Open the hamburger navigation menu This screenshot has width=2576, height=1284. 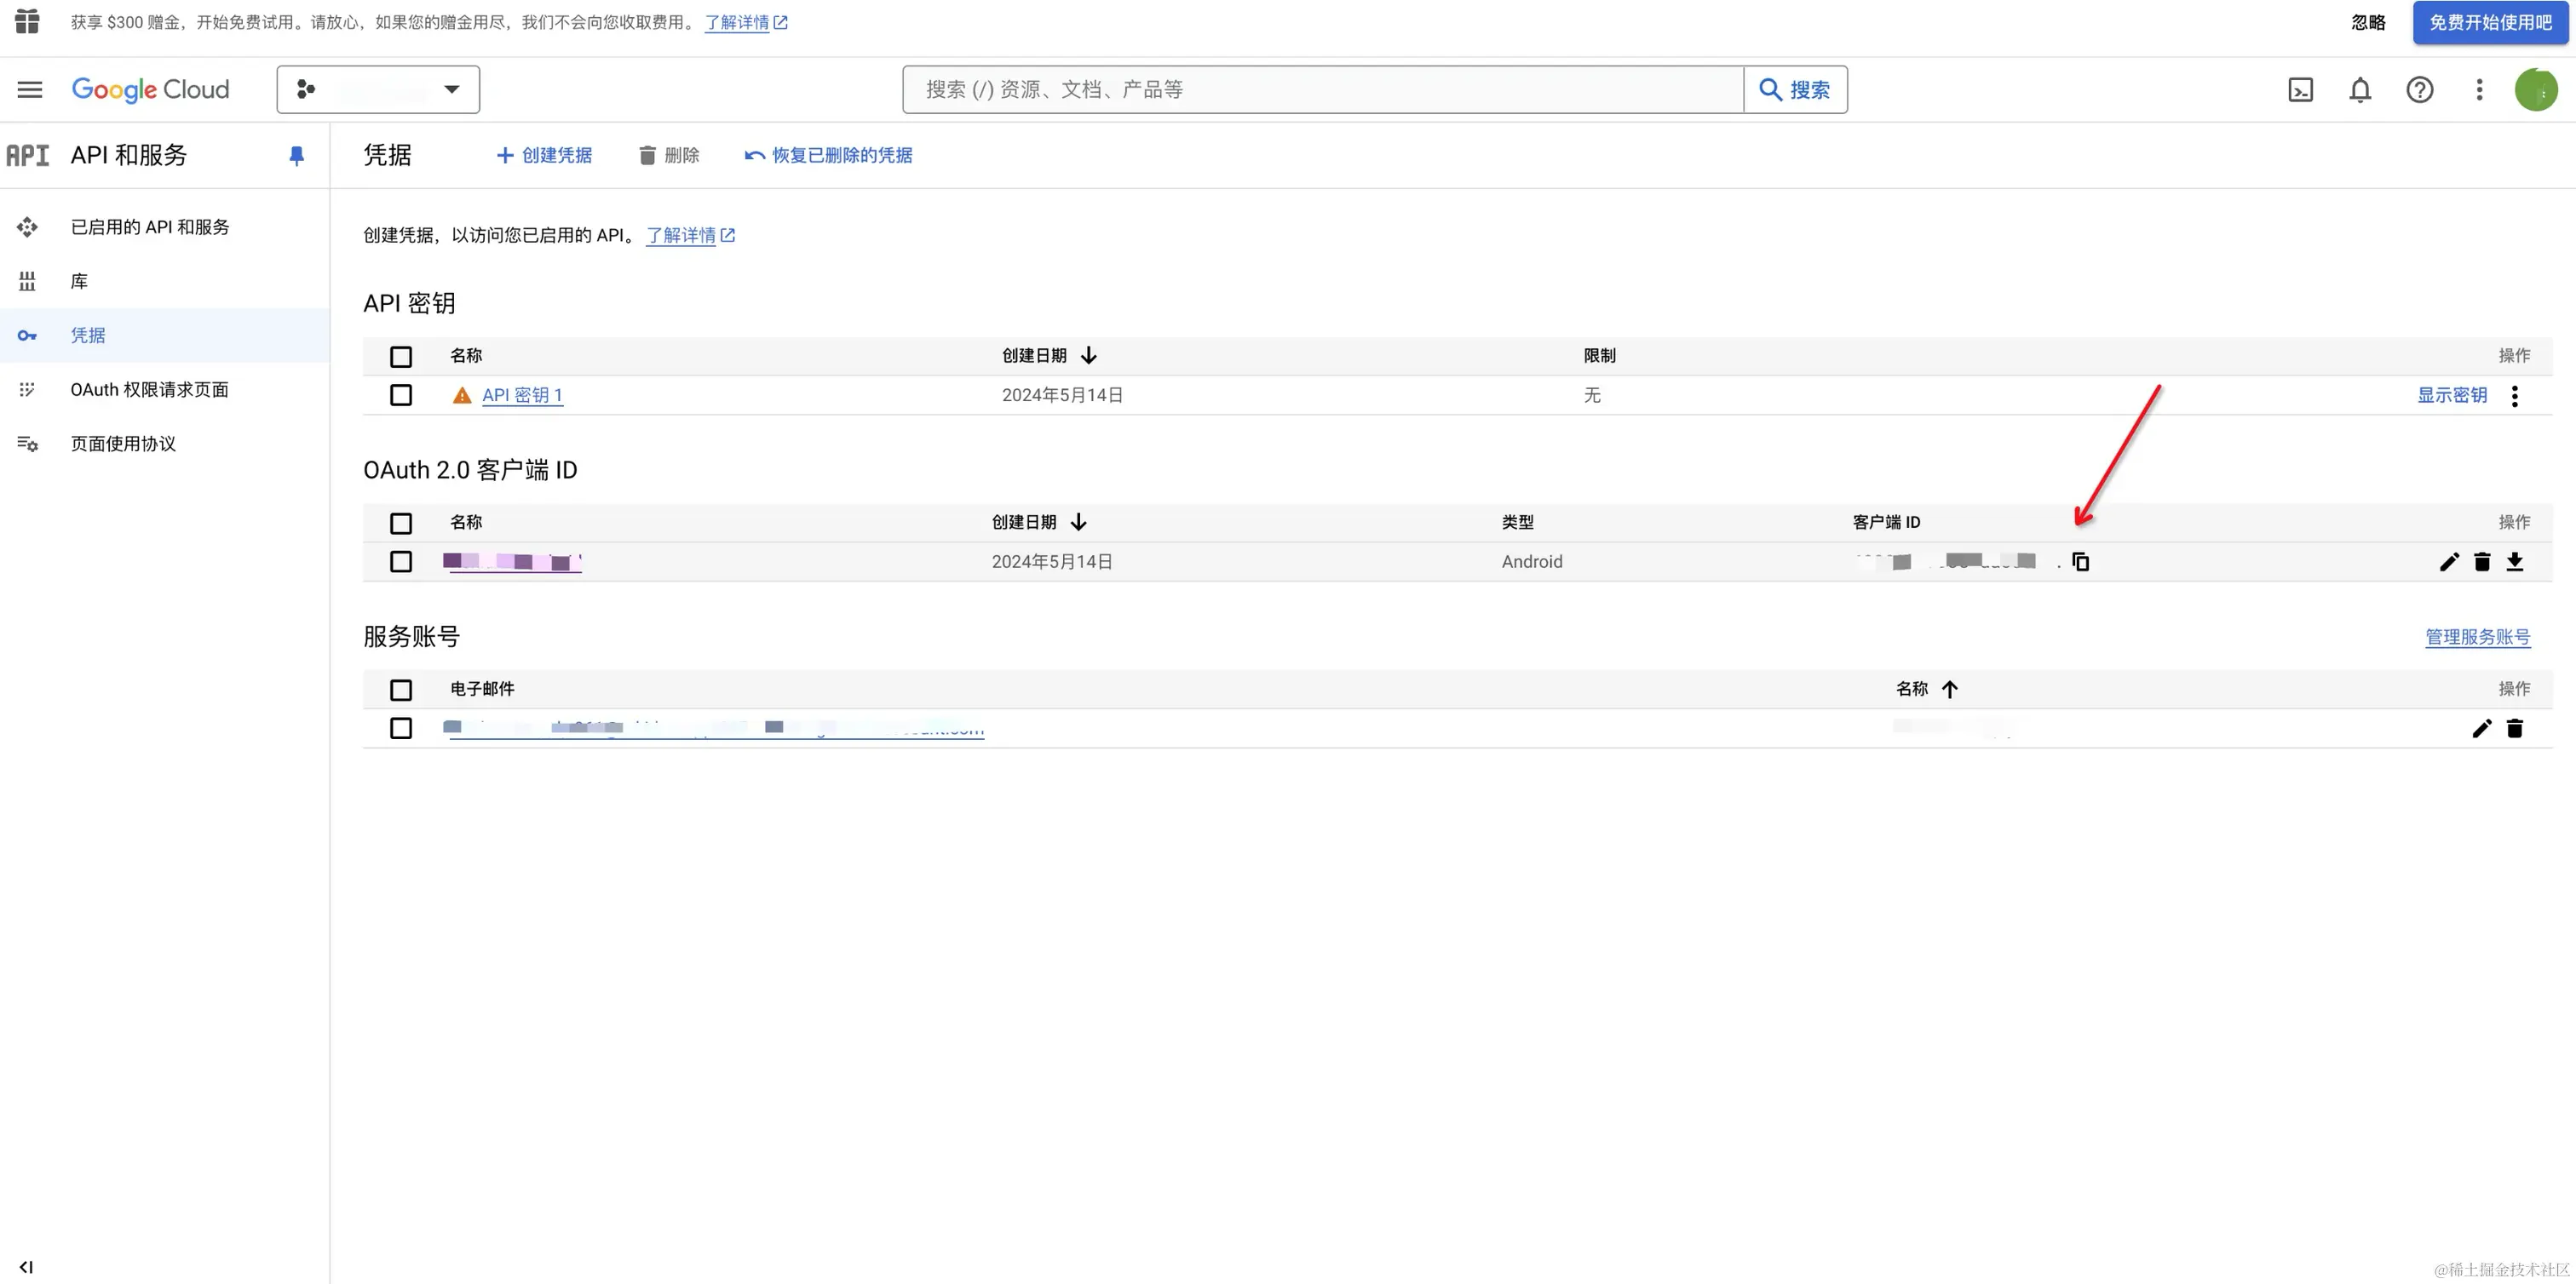30,90
